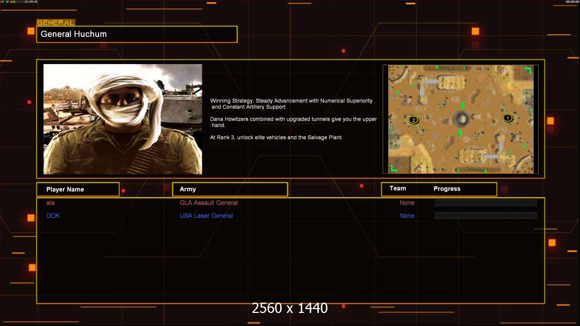580x326 pixels.
Task: Click the Team column label
Action: [x=398, y=189]
